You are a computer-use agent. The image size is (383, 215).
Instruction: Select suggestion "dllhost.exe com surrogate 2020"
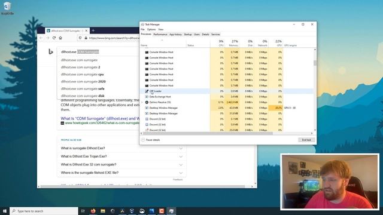(x=83, y=81)
